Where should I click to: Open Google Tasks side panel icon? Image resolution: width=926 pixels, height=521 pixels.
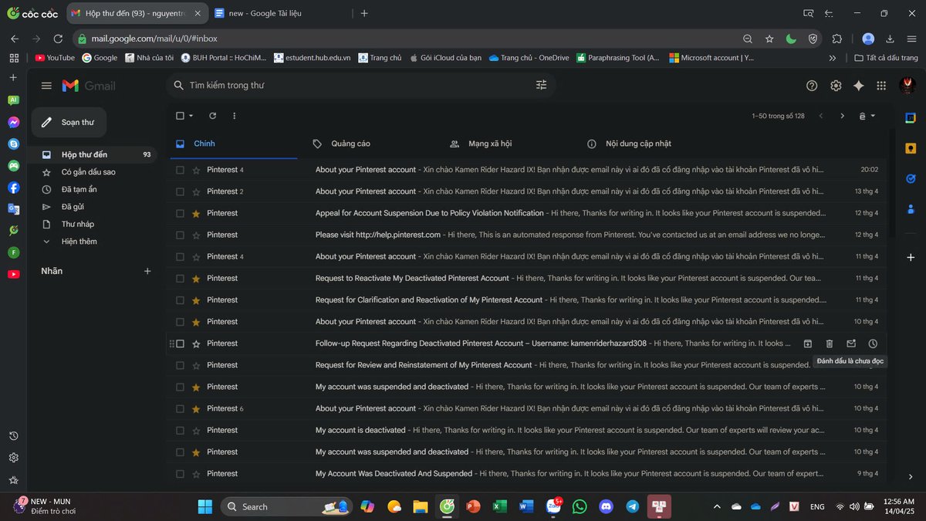click(911, 178)
